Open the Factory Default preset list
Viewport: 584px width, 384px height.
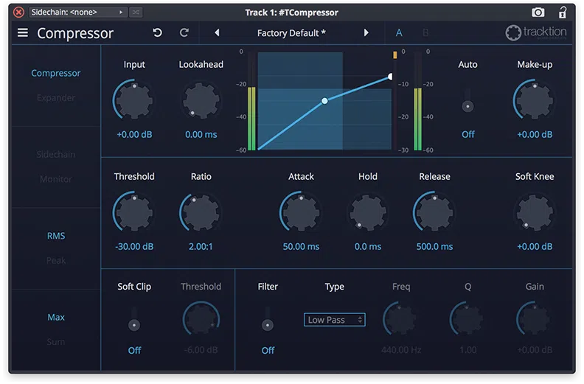291,33
